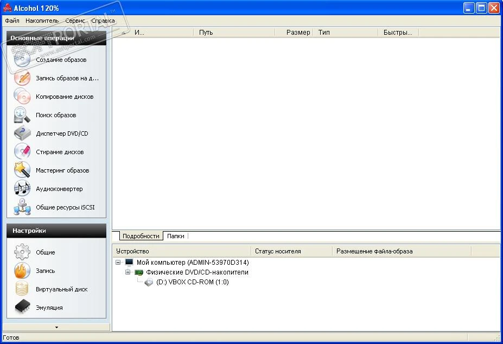Viewport: 503px width, 344px height.
Task: Click the disc erasing icon
Action: point(22,152)
